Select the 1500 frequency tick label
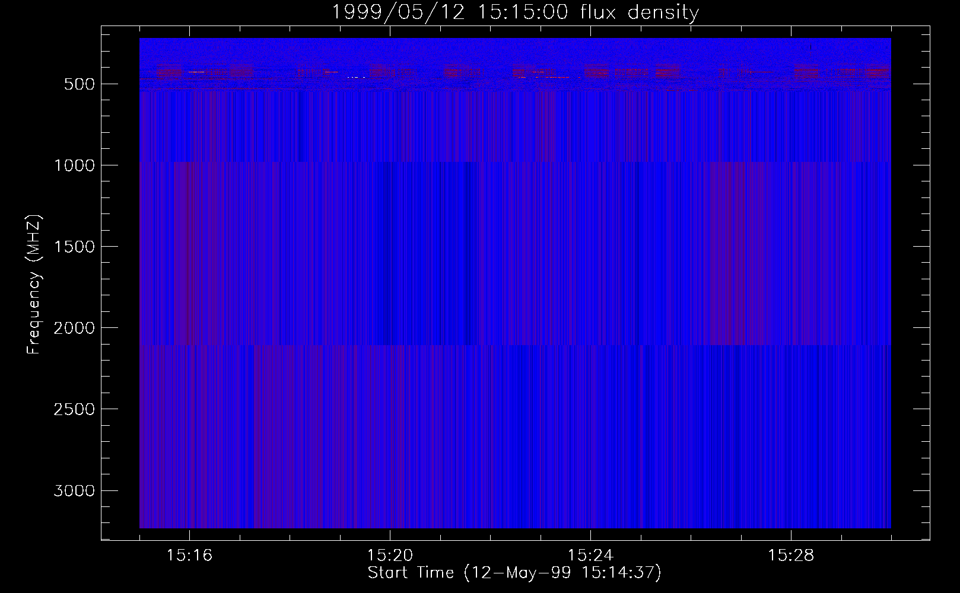 click(x=74, y=247)
